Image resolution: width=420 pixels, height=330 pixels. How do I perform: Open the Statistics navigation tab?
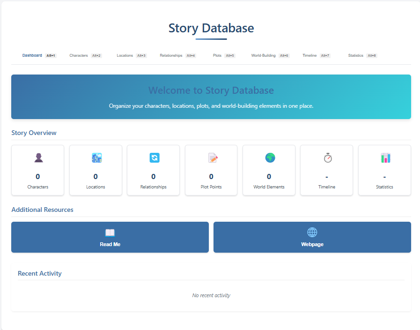[x=355, y=55]
